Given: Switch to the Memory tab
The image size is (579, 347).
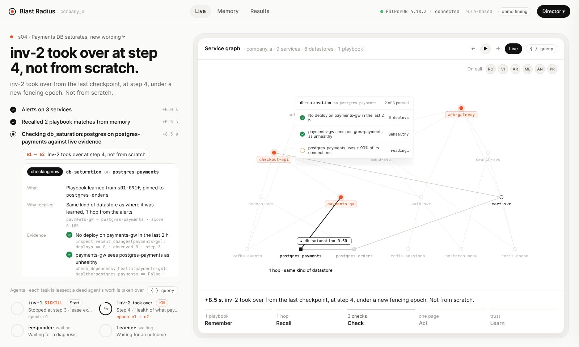Looking at the screenshot, I should [x=228, y=11].
